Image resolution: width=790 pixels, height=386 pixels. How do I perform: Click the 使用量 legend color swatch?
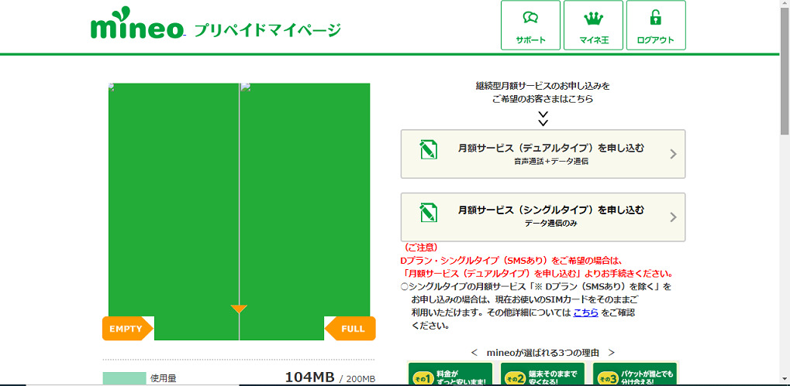[124, 378]
